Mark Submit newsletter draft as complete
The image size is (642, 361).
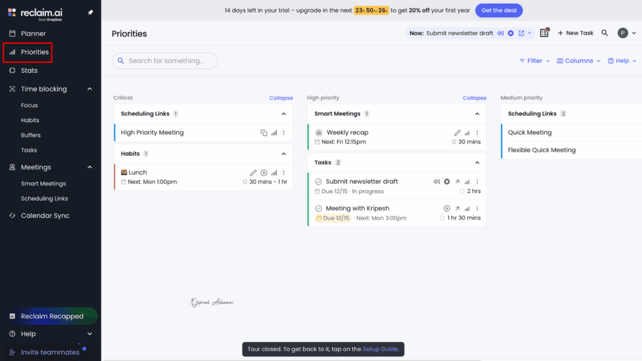point(318,182)
